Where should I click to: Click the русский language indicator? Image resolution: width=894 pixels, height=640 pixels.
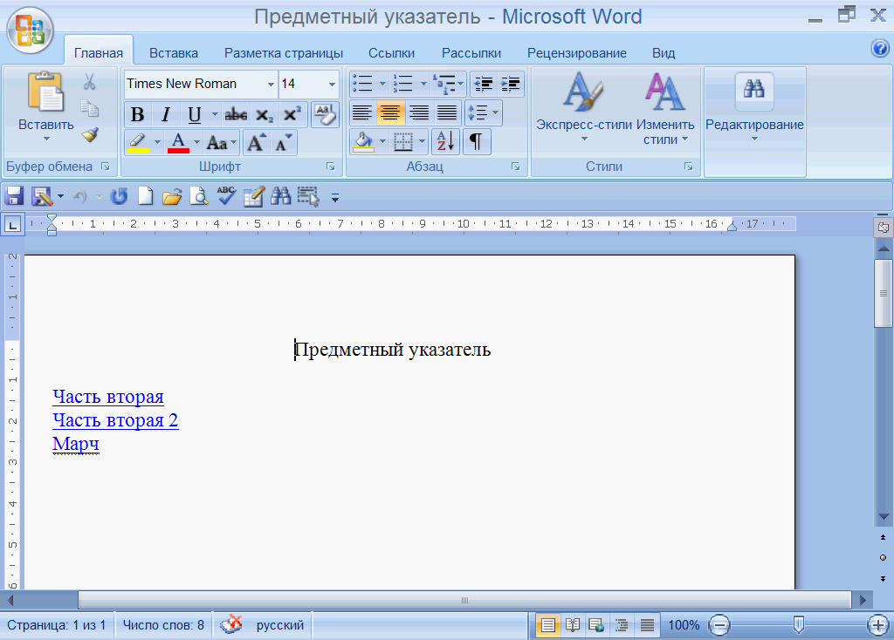coord(280,624)
